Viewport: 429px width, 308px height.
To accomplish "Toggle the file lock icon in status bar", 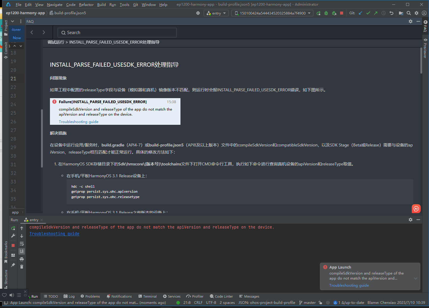I will coord(320,303).
